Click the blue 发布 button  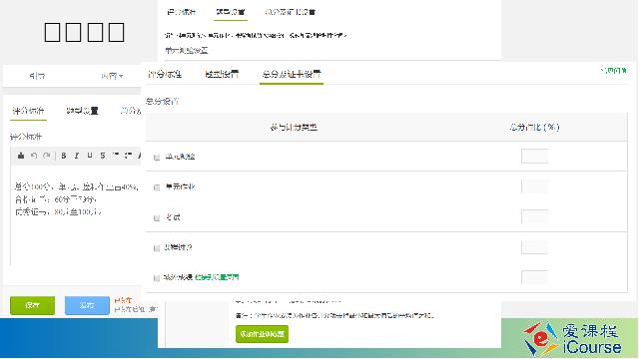(87, 305)
